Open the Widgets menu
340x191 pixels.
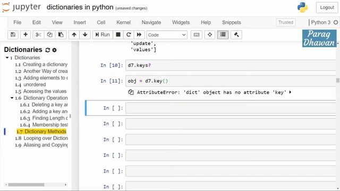tap(181, 22)
